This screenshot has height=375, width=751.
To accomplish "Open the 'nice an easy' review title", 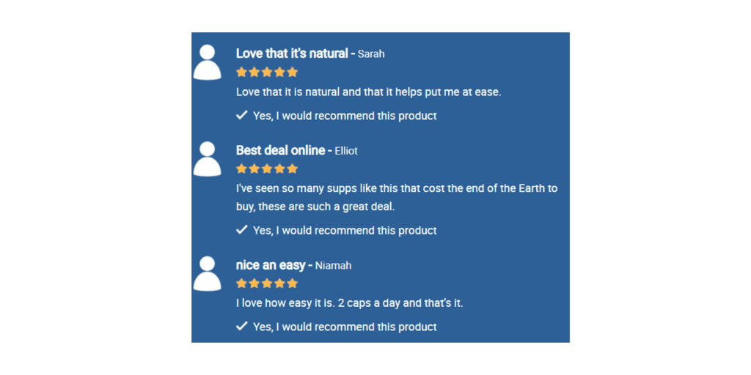I will click(271, 265).
